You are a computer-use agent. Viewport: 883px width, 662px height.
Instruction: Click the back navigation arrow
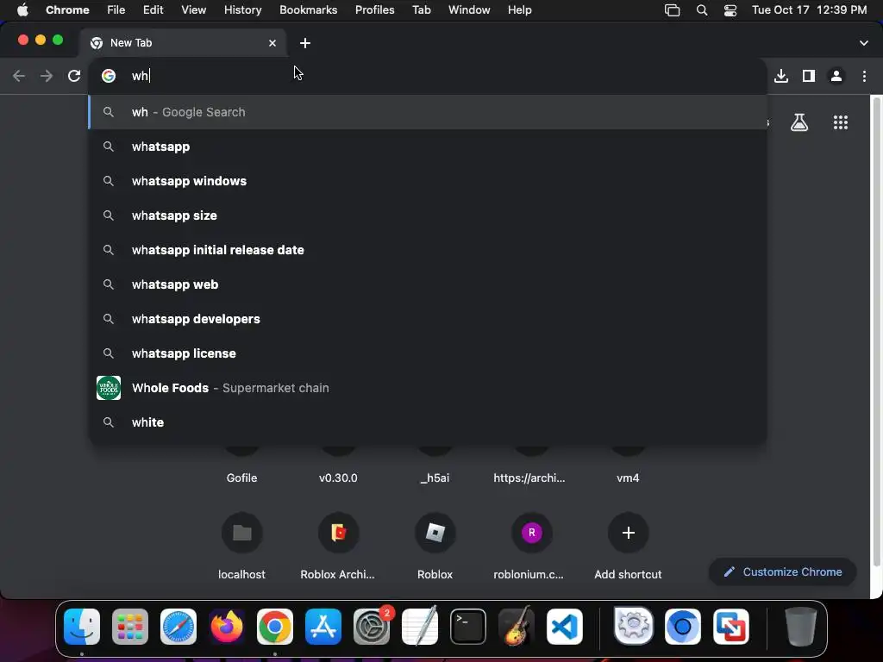coord(19,76)
